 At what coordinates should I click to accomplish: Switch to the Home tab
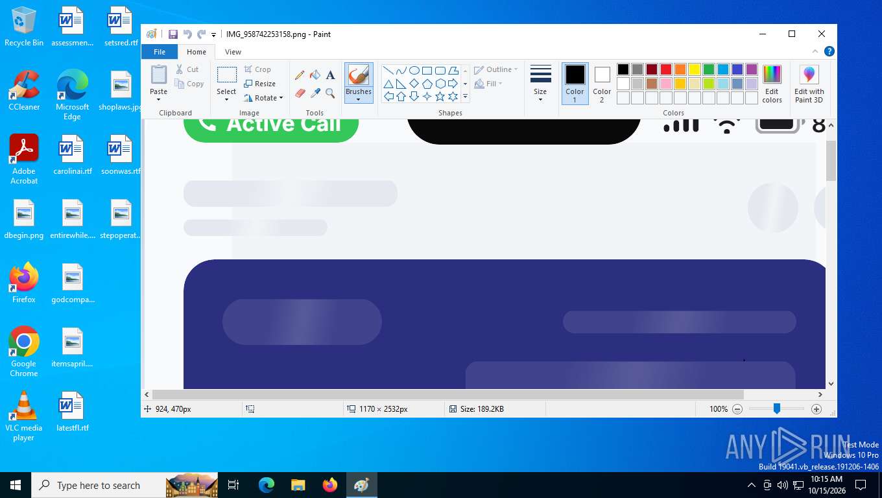click(197, 52)
